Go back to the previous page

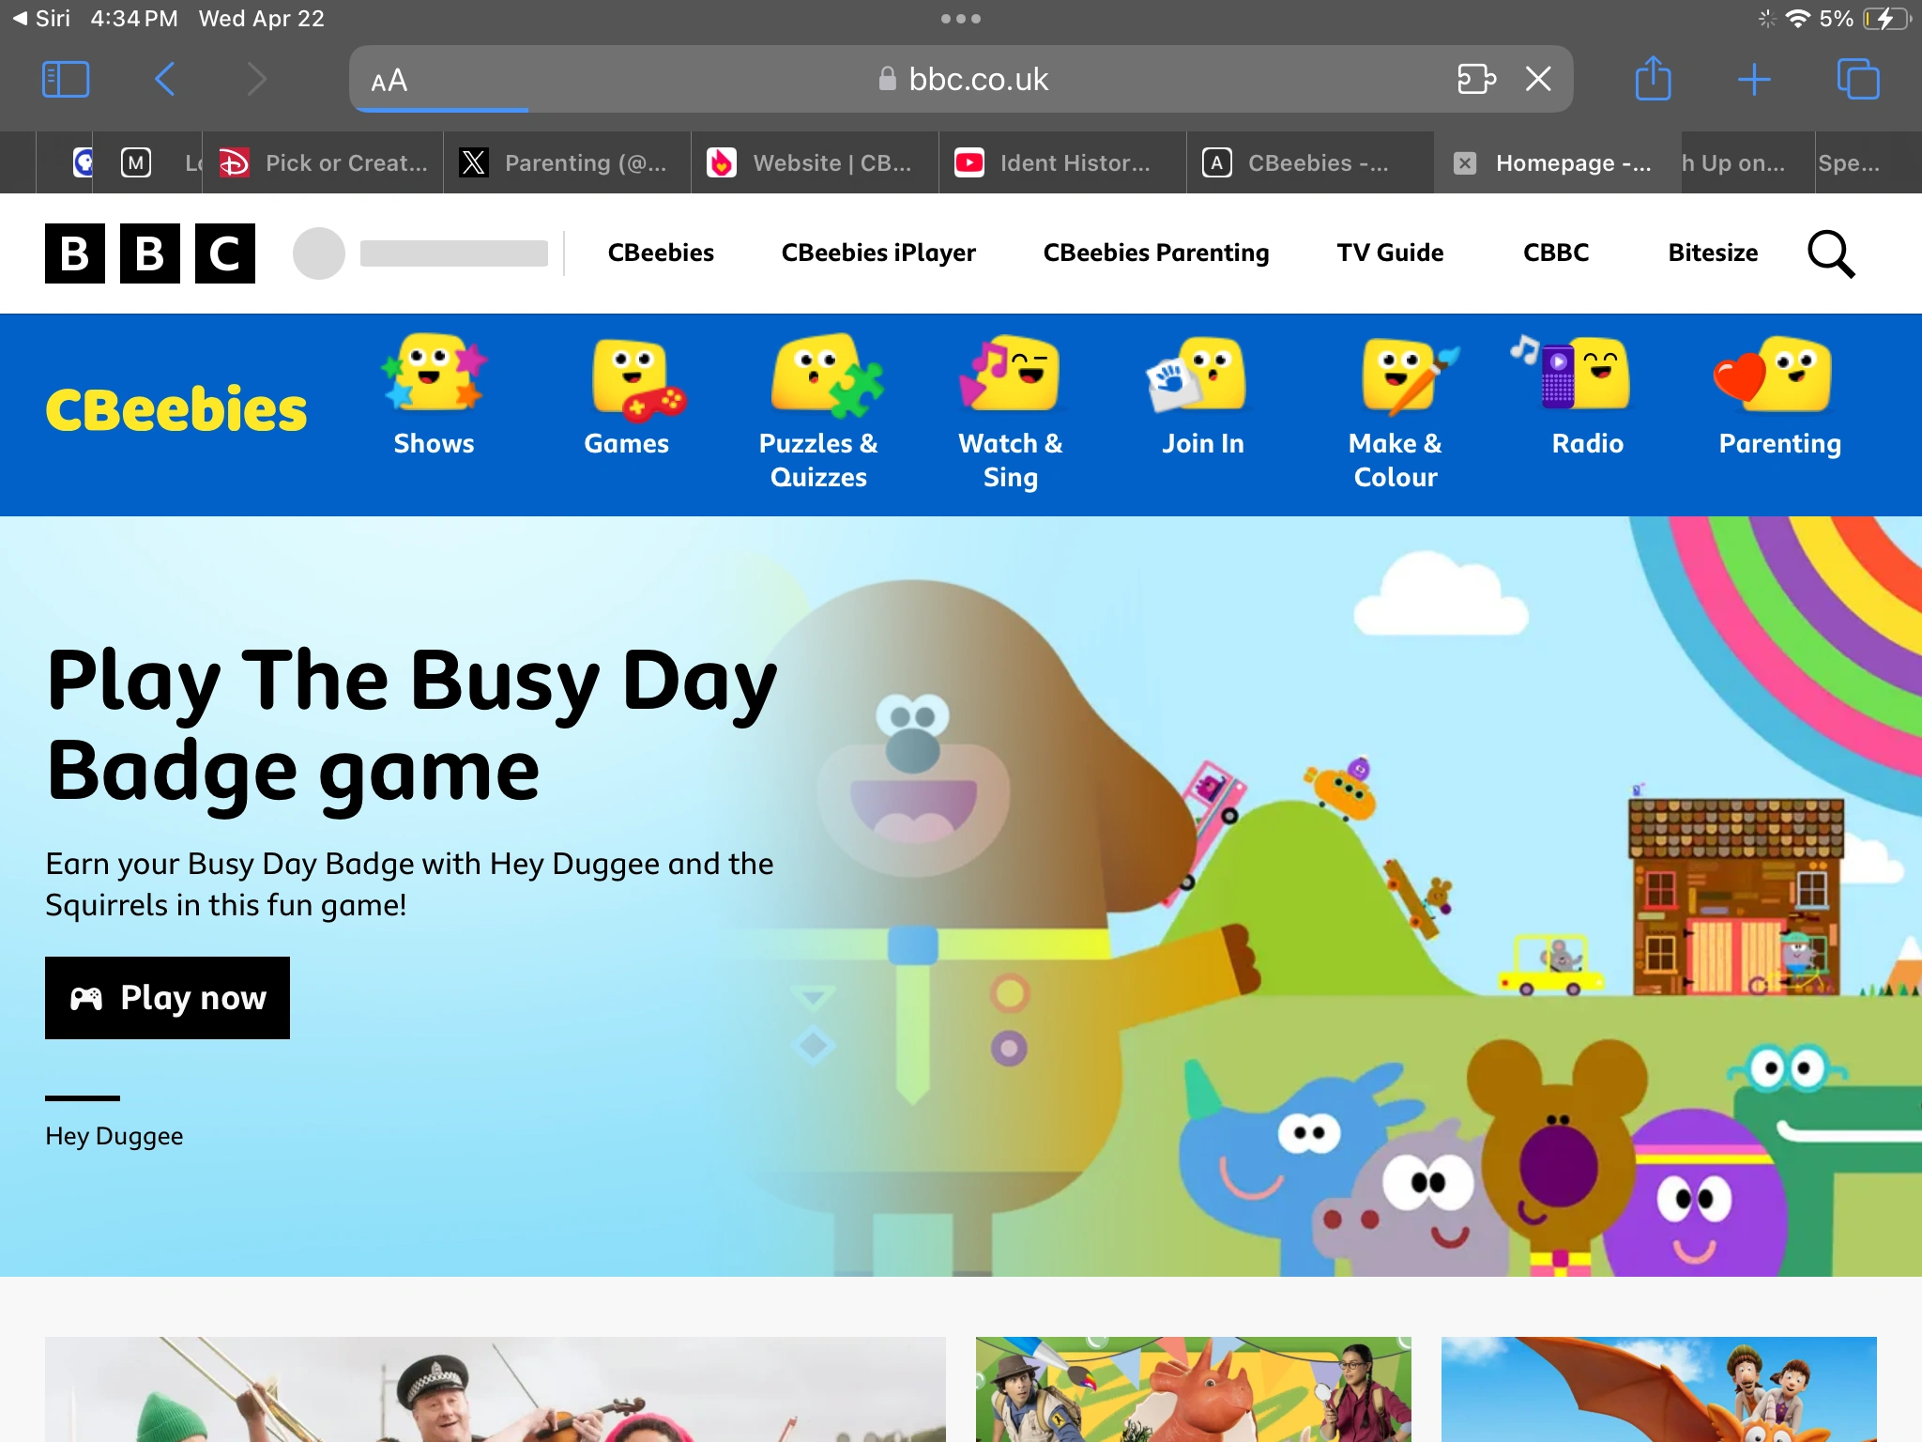coord(164,79)
